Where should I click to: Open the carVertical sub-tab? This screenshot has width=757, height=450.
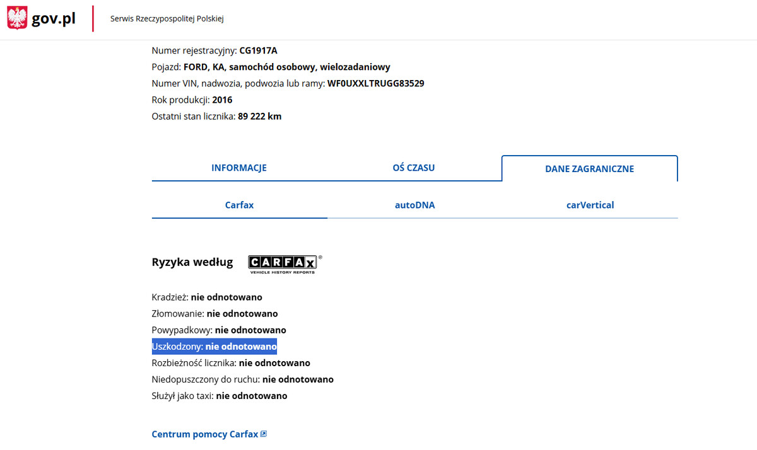[590, 205]
